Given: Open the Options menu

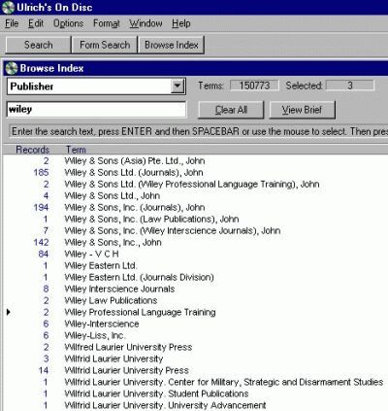Looking at the screenshot, I should [68, 23].
